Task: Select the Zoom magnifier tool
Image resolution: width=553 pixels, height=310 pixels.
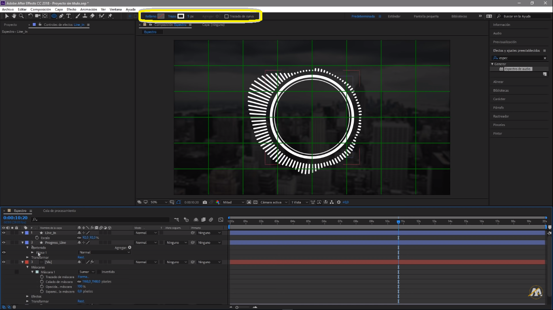Action: tap(21, 16)
